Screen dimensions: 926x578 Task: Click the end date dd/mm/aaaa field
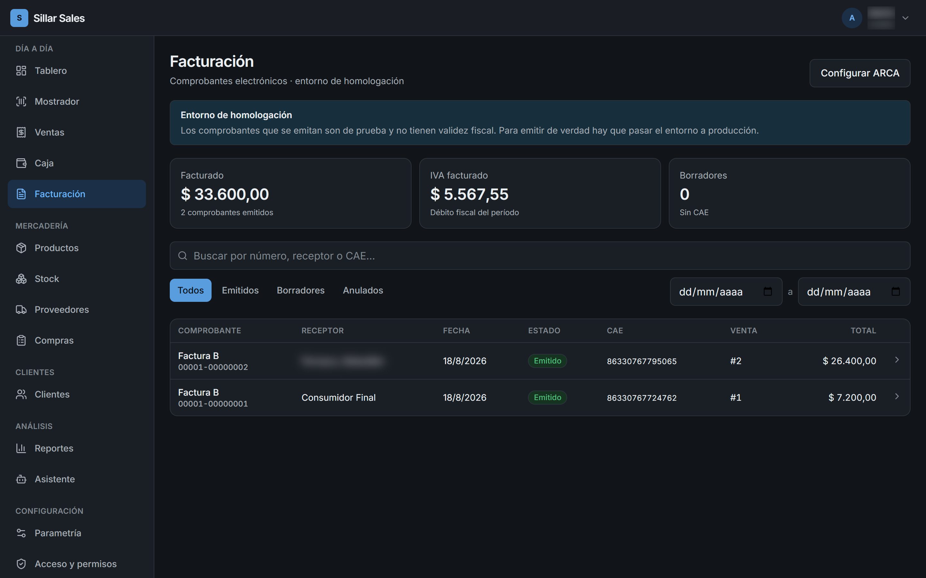click(x=854, y=292)
